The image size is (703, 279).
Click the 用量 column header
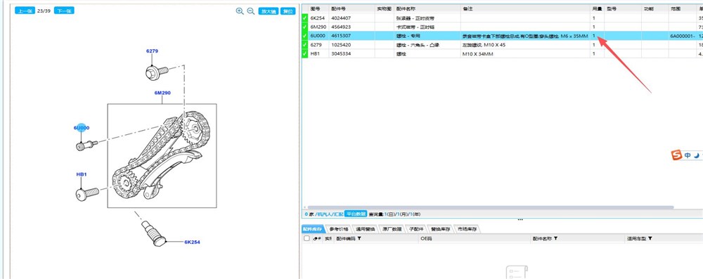pyautogui.click(x=597, y=8)
